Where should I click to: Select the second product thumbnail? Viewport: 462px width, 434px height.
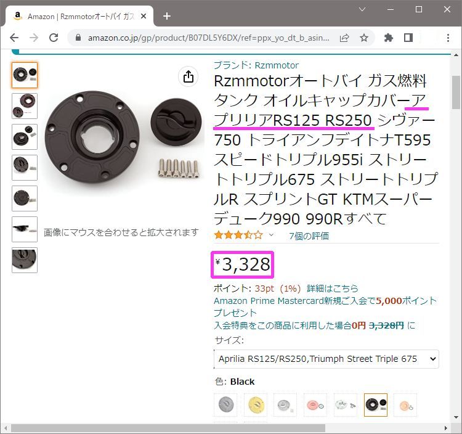[x=25, y=106]
